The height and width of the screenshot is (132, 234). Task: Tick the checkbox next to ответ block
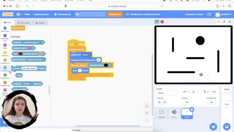coord(13,75)
